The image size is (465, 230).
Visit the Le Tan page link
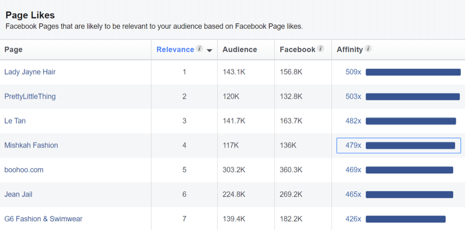coord(15,121)
